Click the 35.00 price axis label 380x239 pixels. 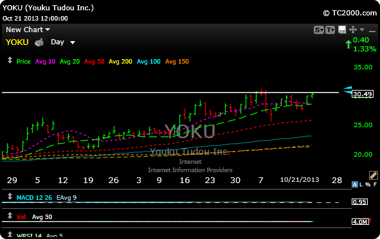[x=363, y=67]
